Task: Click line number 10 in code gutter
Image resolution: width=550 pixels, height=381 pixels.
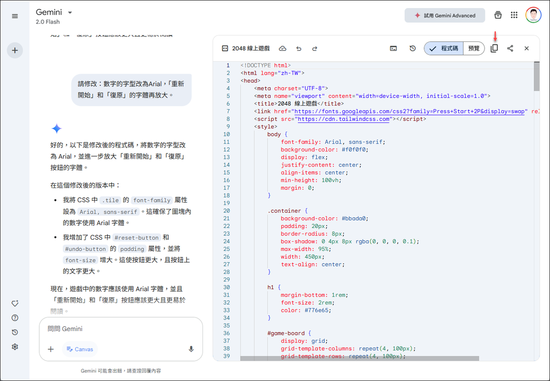Action: 227,134
